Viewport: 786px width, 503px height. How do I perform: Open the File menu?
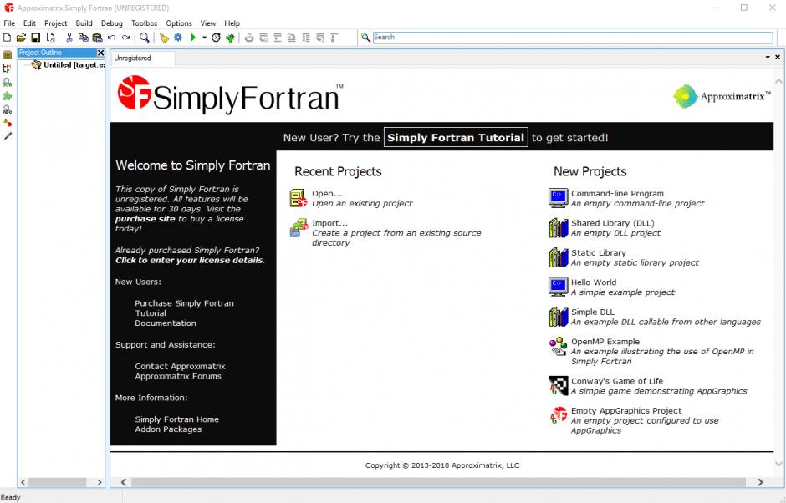9,23
